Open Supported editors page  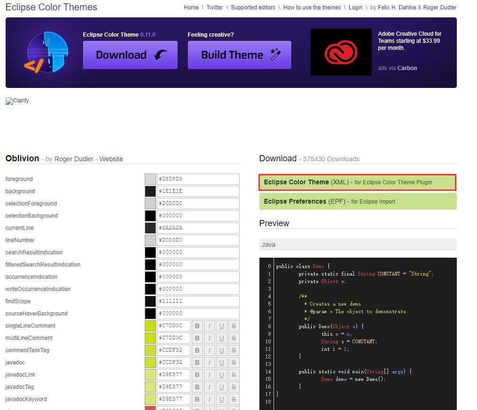tap(253, 8)
